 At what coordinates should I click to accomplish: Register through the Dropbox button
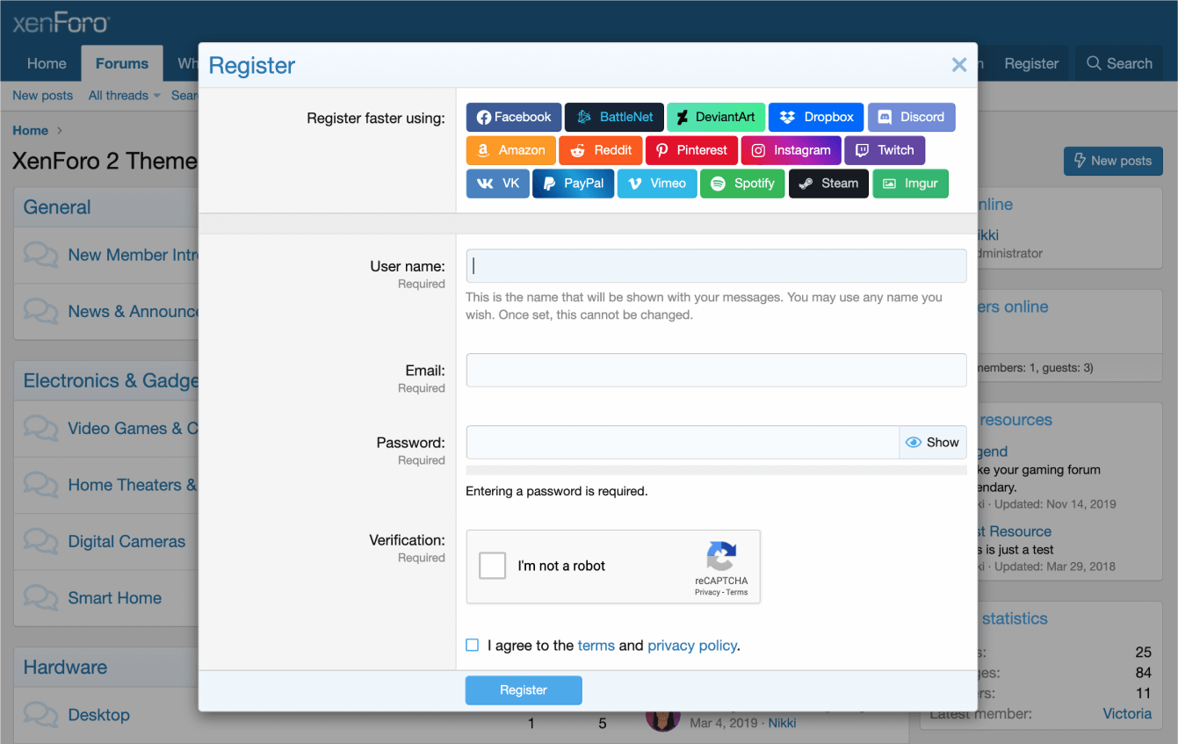point(816,117)
